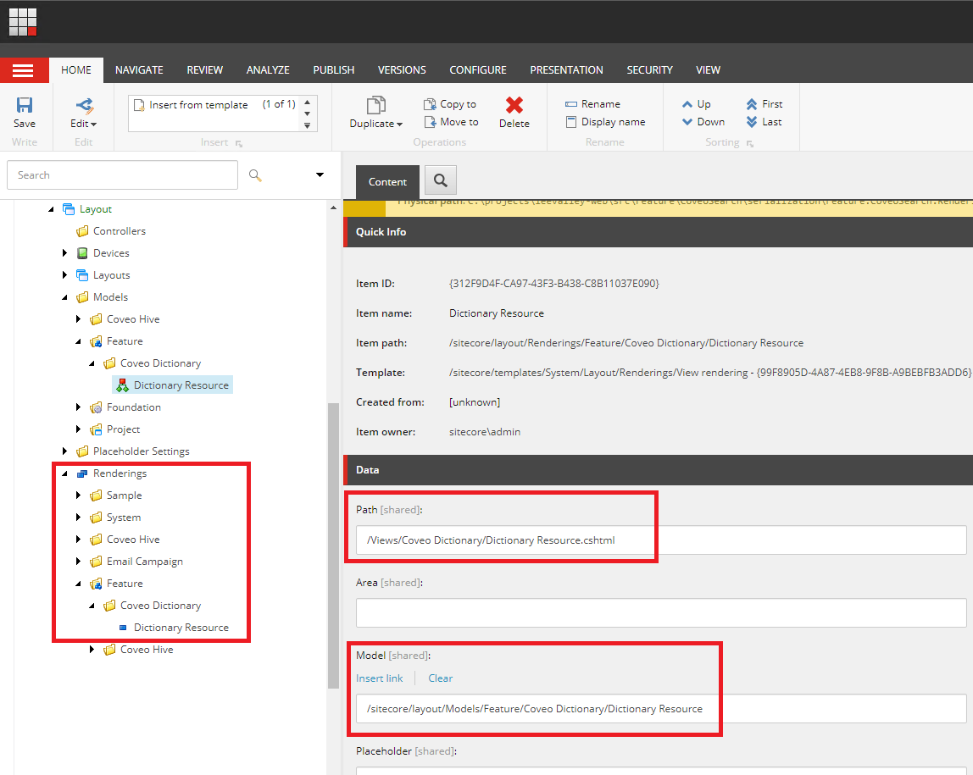The image size is (973, 775).
Task: Click the search magnifier beside Search box
Action: coord(255,175)
